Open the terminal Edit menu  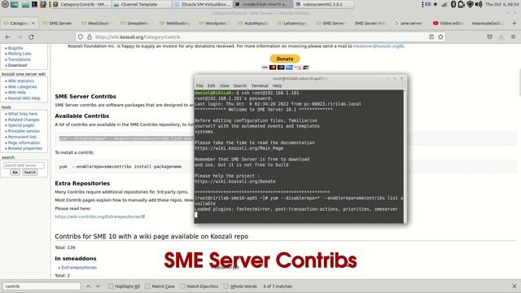coord(212,85)
